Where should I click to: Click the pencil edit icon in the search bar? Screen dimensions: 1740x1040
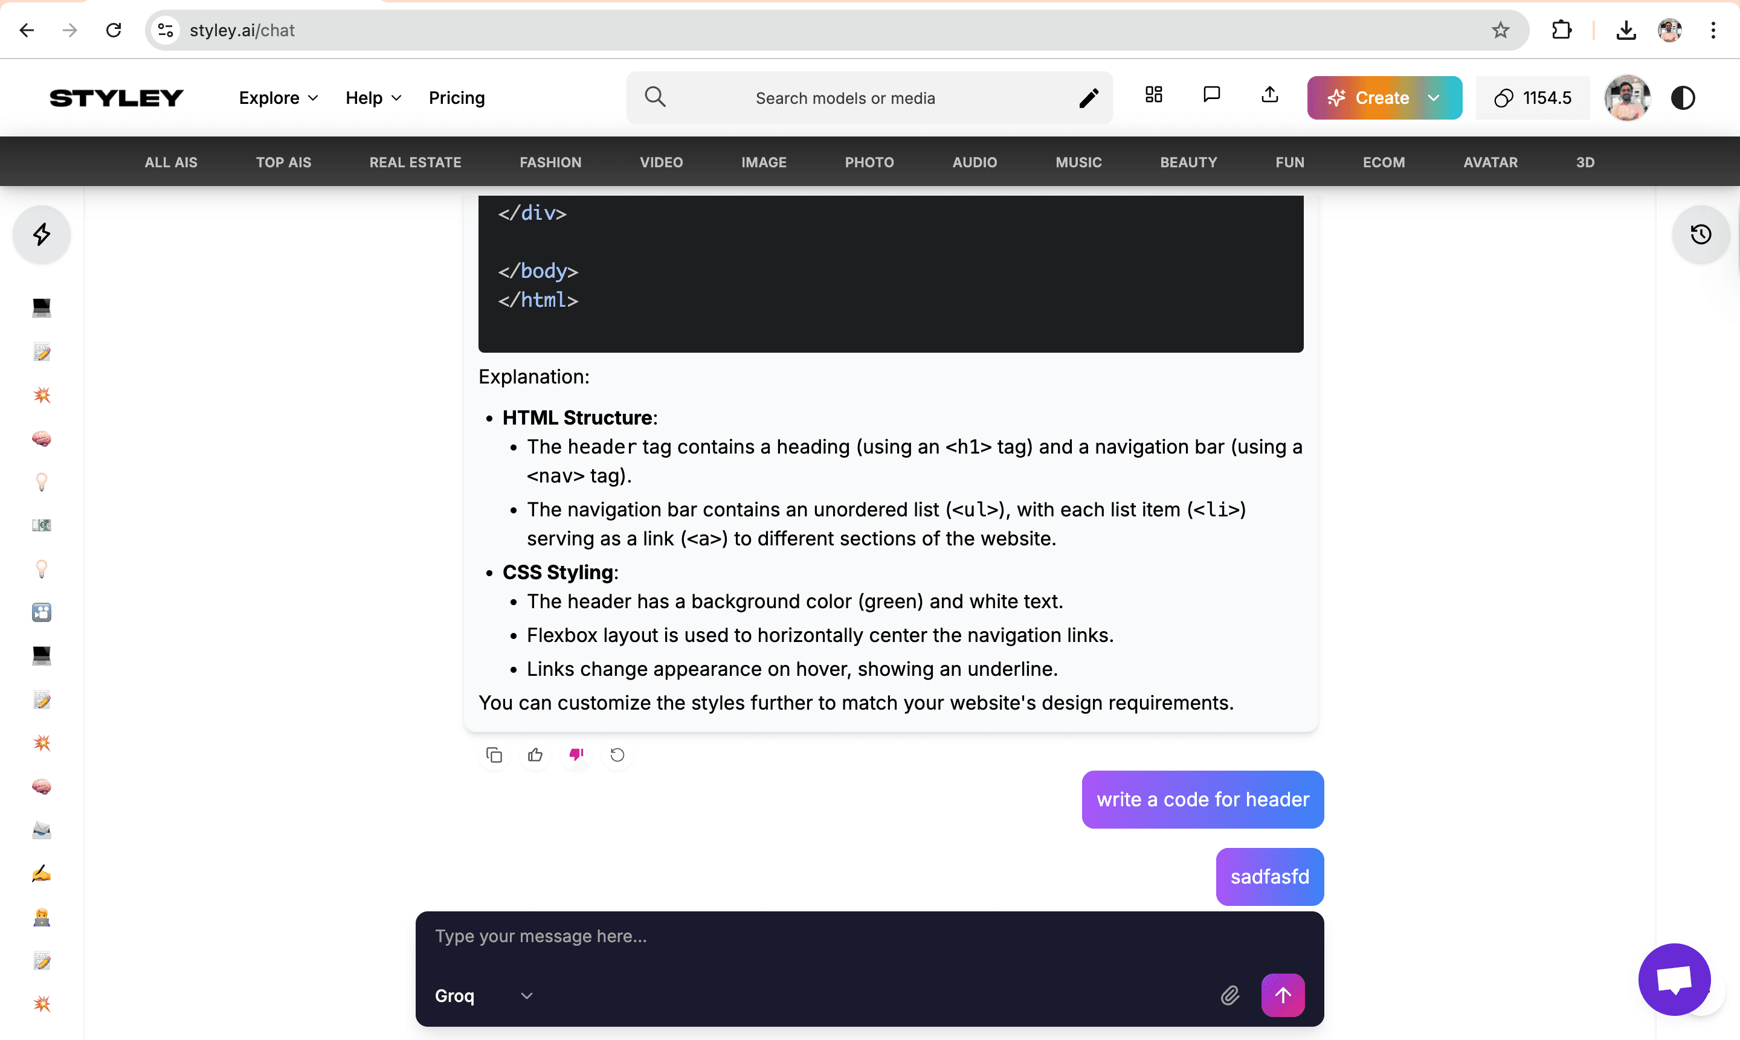[x=1088, y=98]
